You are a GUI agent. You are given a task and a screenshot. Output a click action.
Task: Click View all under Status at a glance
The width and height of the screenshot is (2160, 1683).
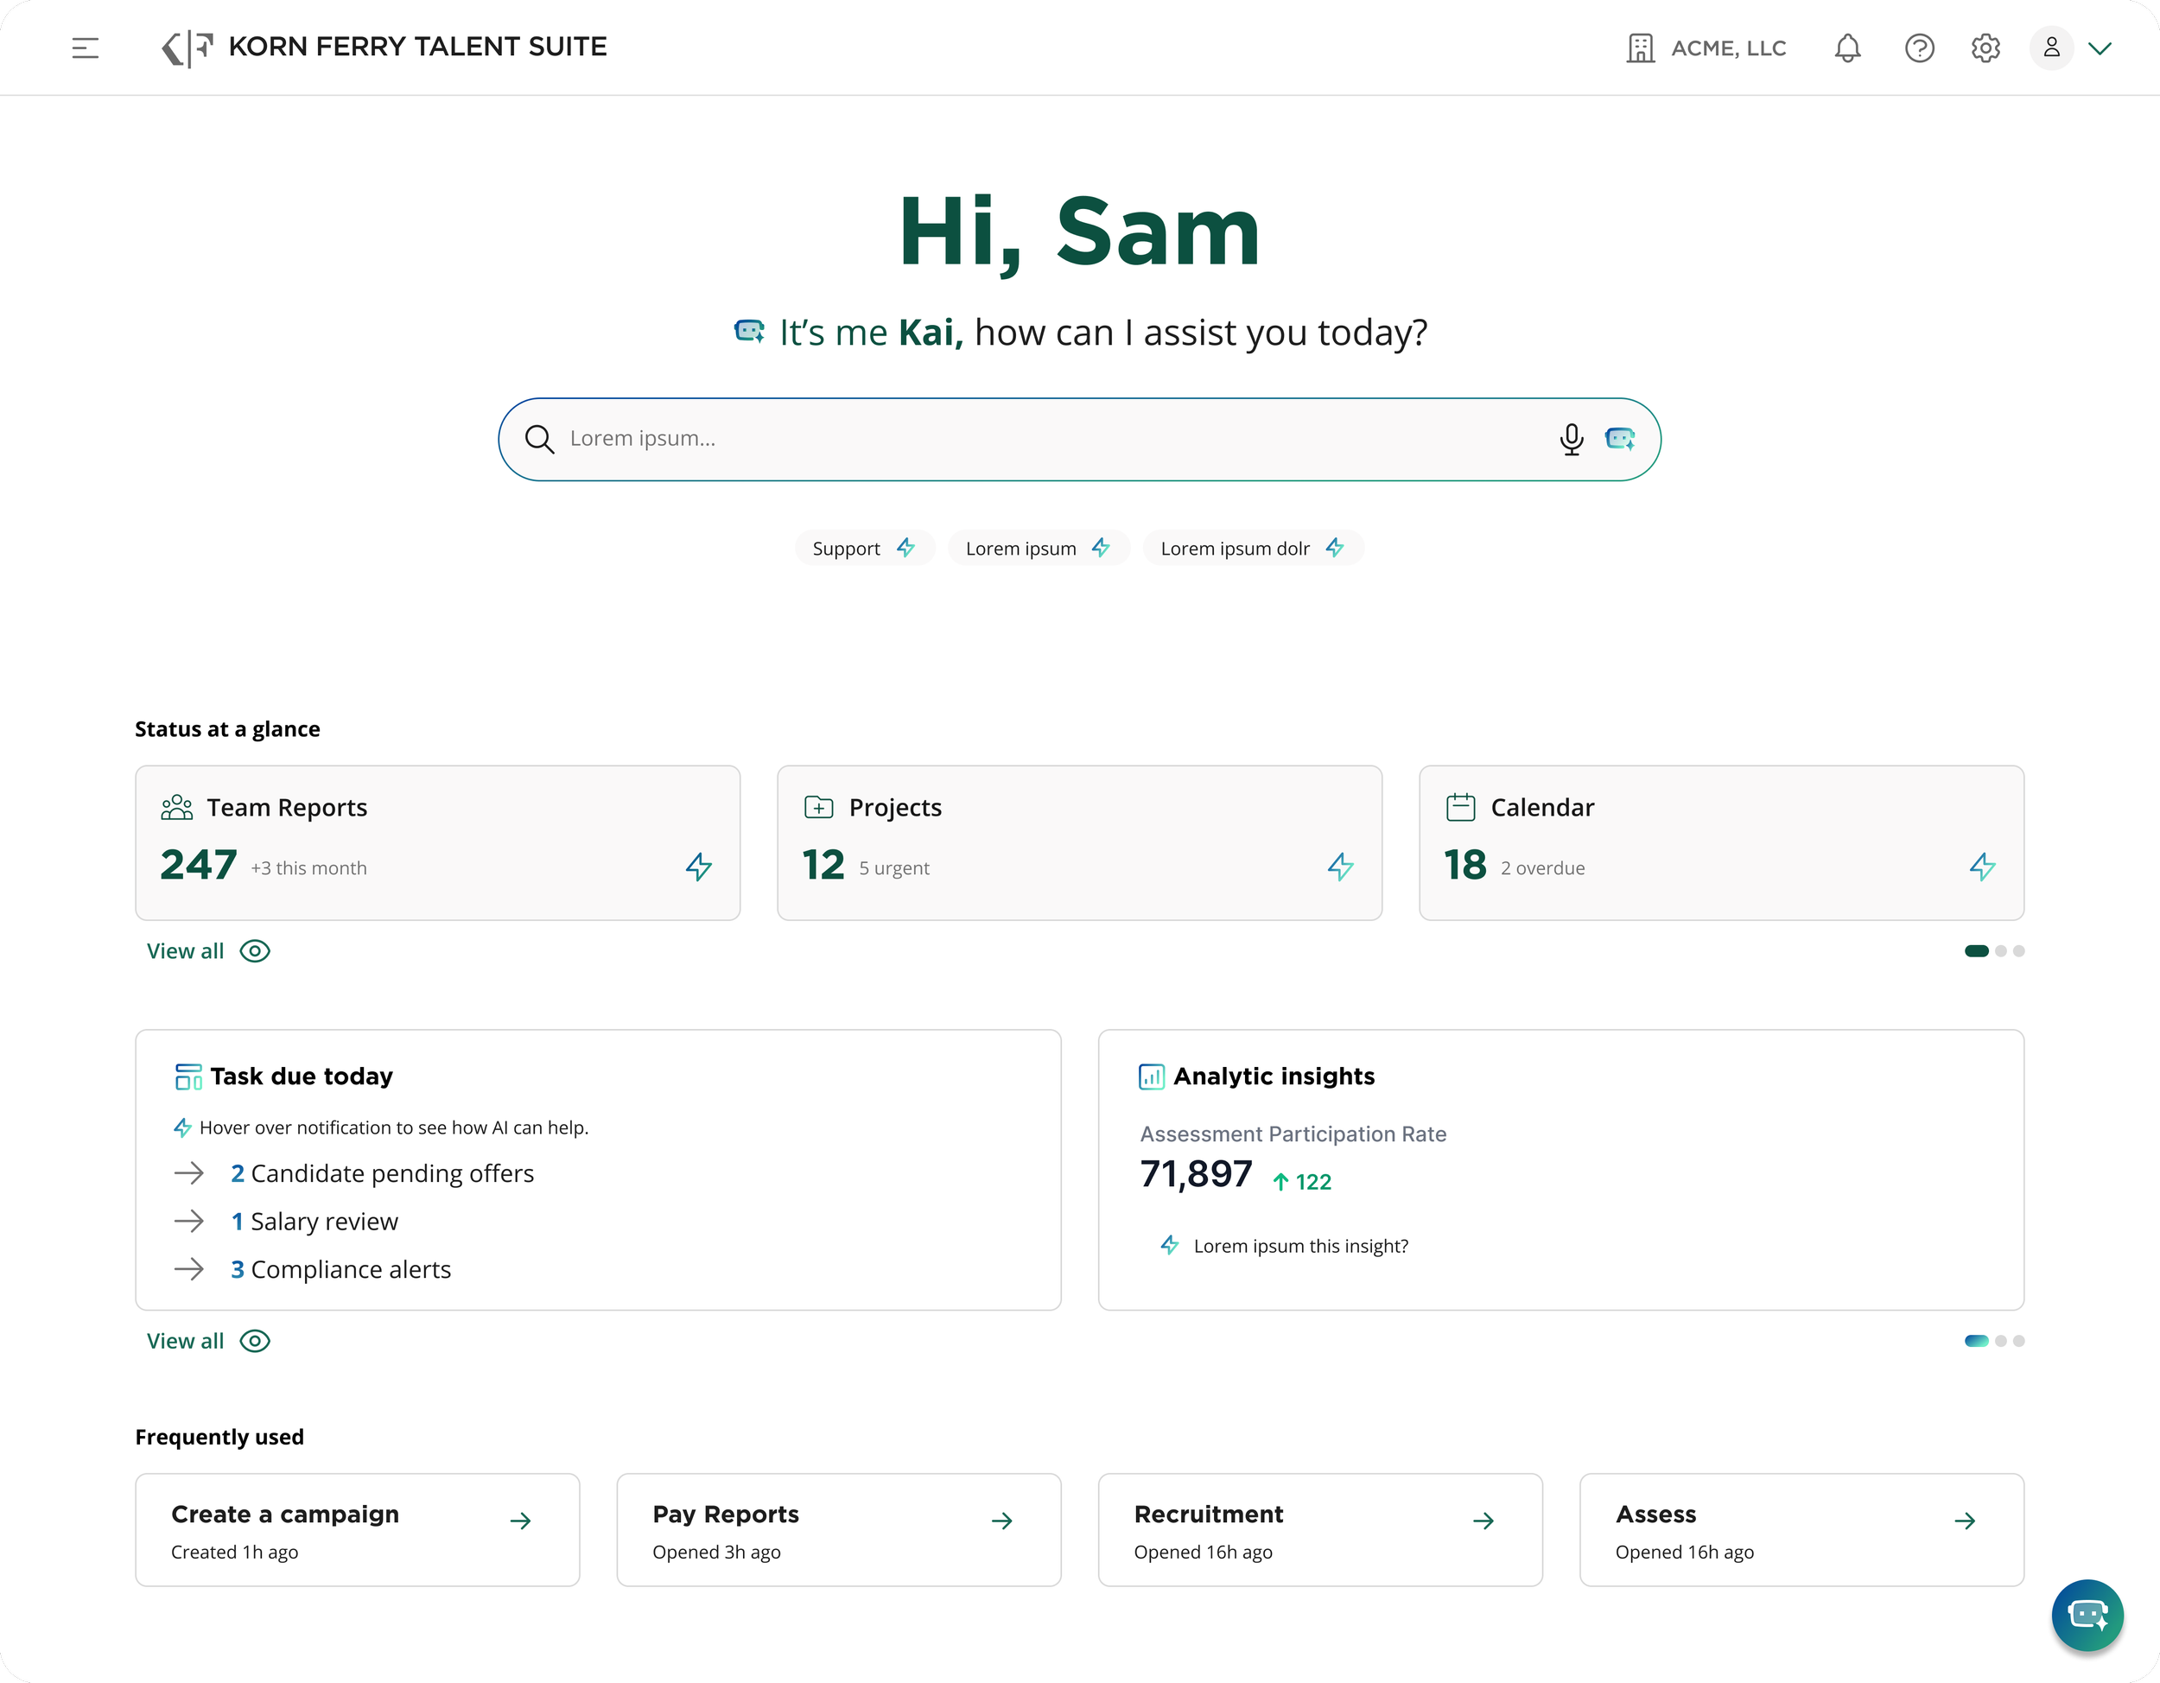[x=184, y=950]
